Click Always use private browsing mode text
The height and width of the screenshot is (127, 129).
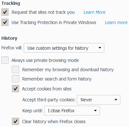coord(45,60)
